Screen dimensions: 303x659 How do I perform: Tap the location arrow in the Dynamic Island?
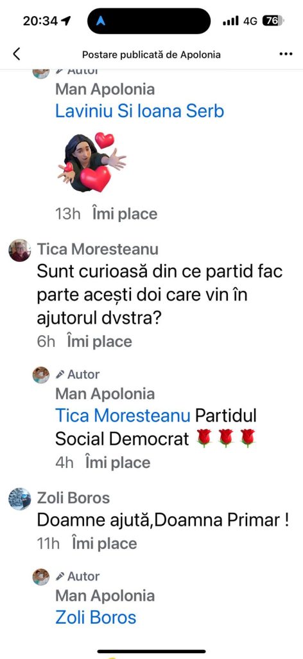(101, 21)
